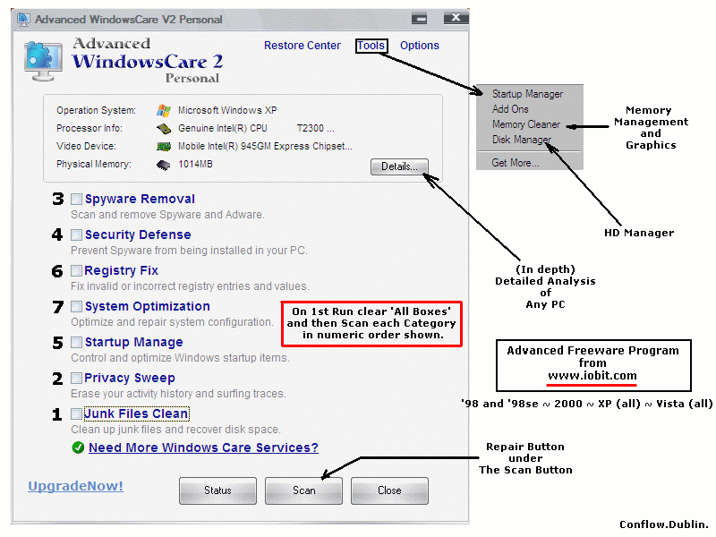Open the Privacy Sweep link
Viewport: 716px width, 537px height.
coord(130,378)
